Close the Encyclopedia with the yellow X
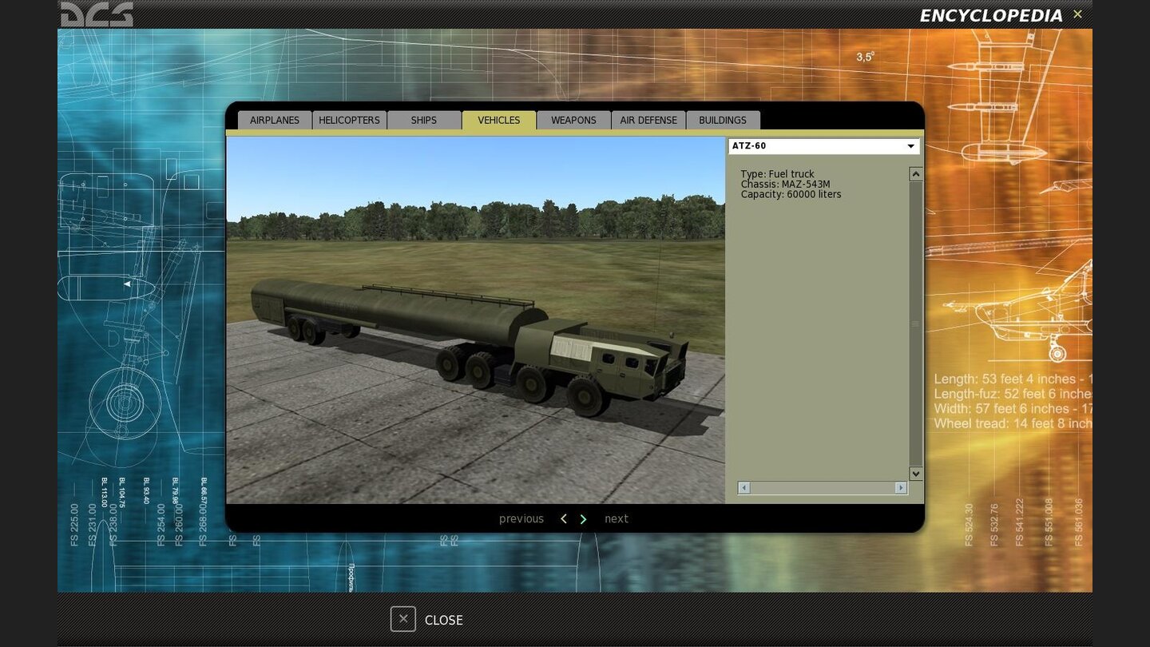Screen dimensions: 1150x647 [x=1077, y=14]
